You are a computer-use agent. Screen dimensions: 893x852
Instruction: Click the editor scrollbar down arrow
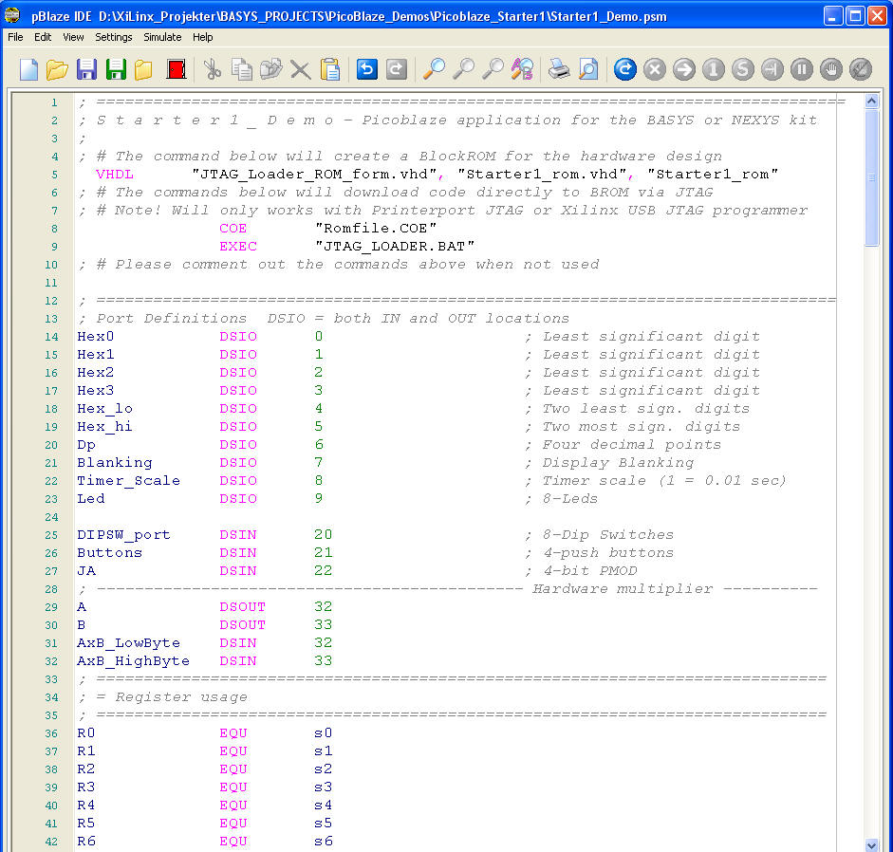pyautogui.click(x=871, y=845)
